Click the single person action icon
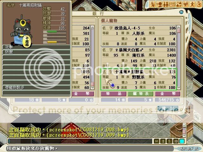The width and height of the screenshot is (203, 152). point(192,4)
